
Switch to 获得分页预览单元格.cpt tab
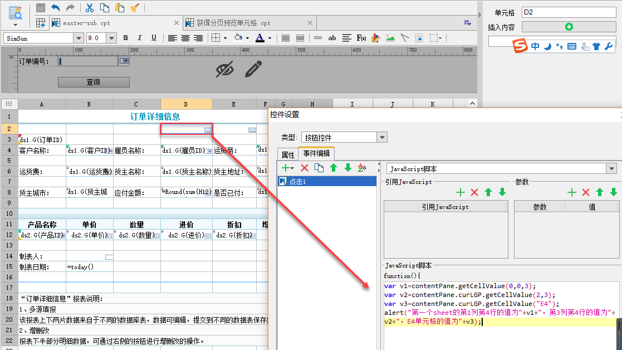point(250,23)
